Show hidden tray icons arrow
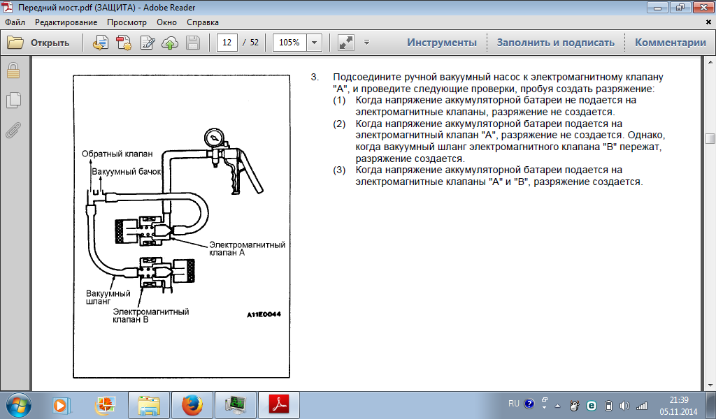Image resolution: width=716 pixels, height=419 pixels. click(x=557, y=405)
